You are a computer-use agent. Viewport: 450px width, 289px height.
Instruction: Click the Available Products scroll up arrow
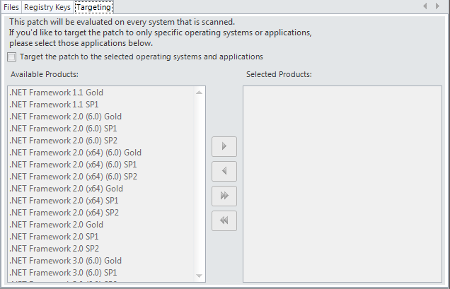(199, 93)
